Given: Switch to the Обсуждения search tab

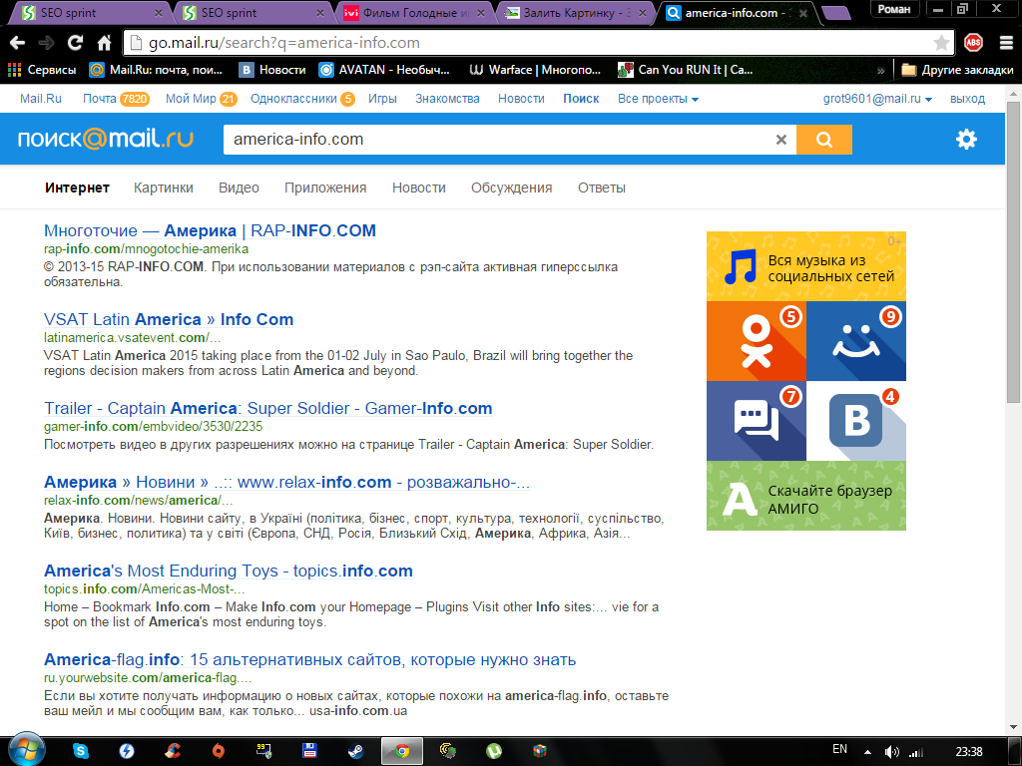Looking at the screenshot, I should [x=512, y=189].
